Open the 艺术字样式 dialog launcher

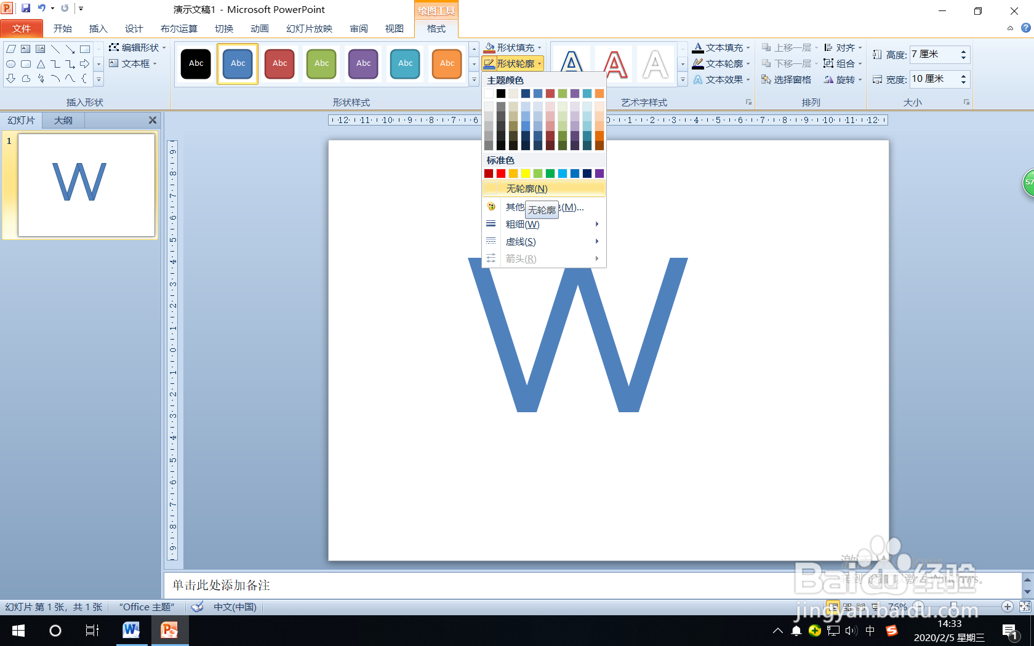tap(748, 102)
